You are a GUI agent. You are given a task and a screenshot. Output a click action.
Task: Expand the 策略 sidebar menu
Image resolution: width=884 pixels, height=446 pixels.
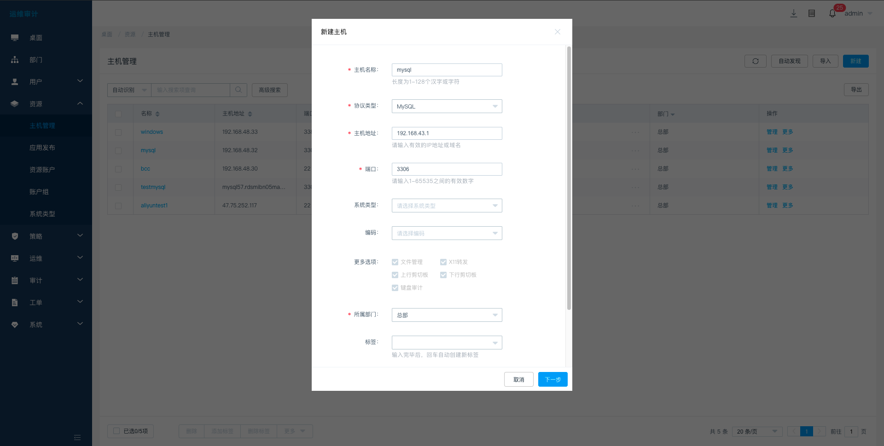coord(80,236)
